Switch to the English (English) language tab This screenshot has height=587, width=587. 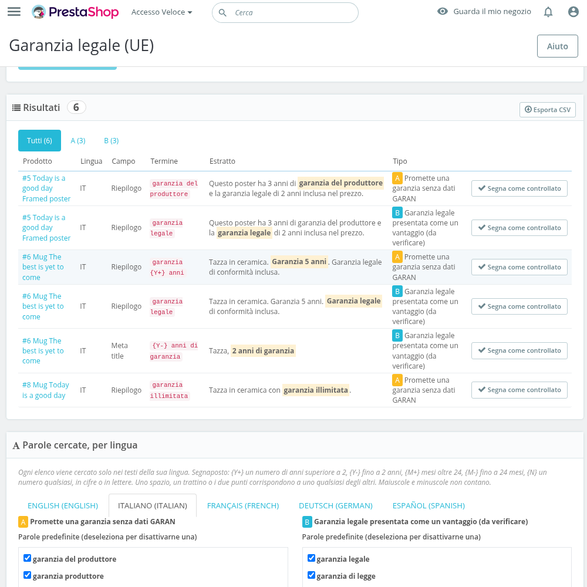63,506
